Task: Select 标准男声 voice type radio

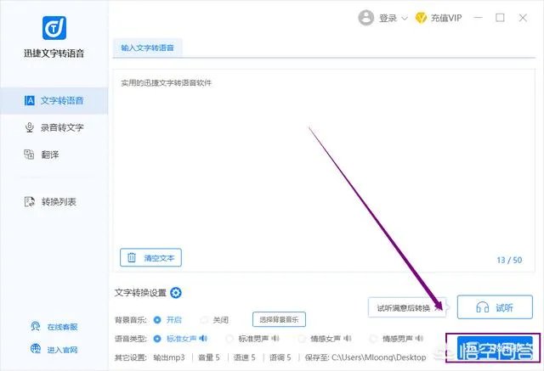Action: [x=229, y=339]
